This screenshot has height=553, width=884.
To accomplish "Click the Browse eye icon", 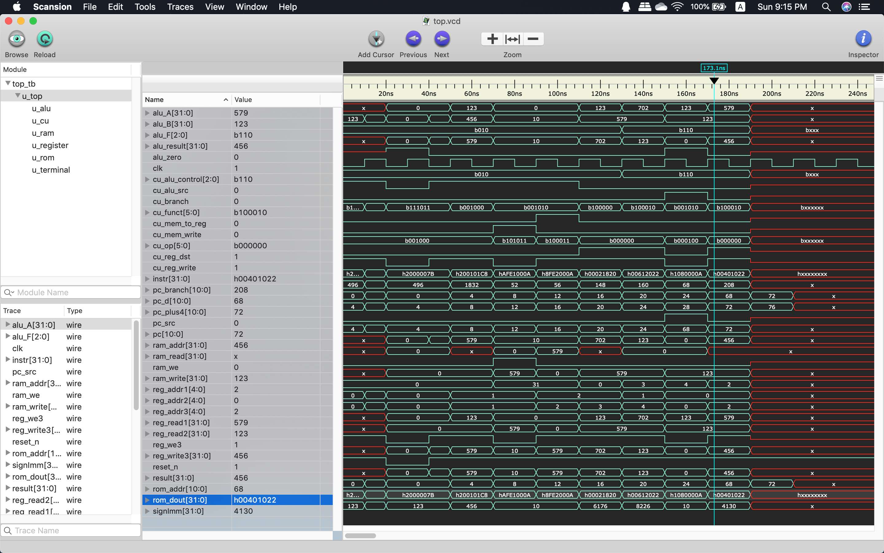I will pos(17,39).
